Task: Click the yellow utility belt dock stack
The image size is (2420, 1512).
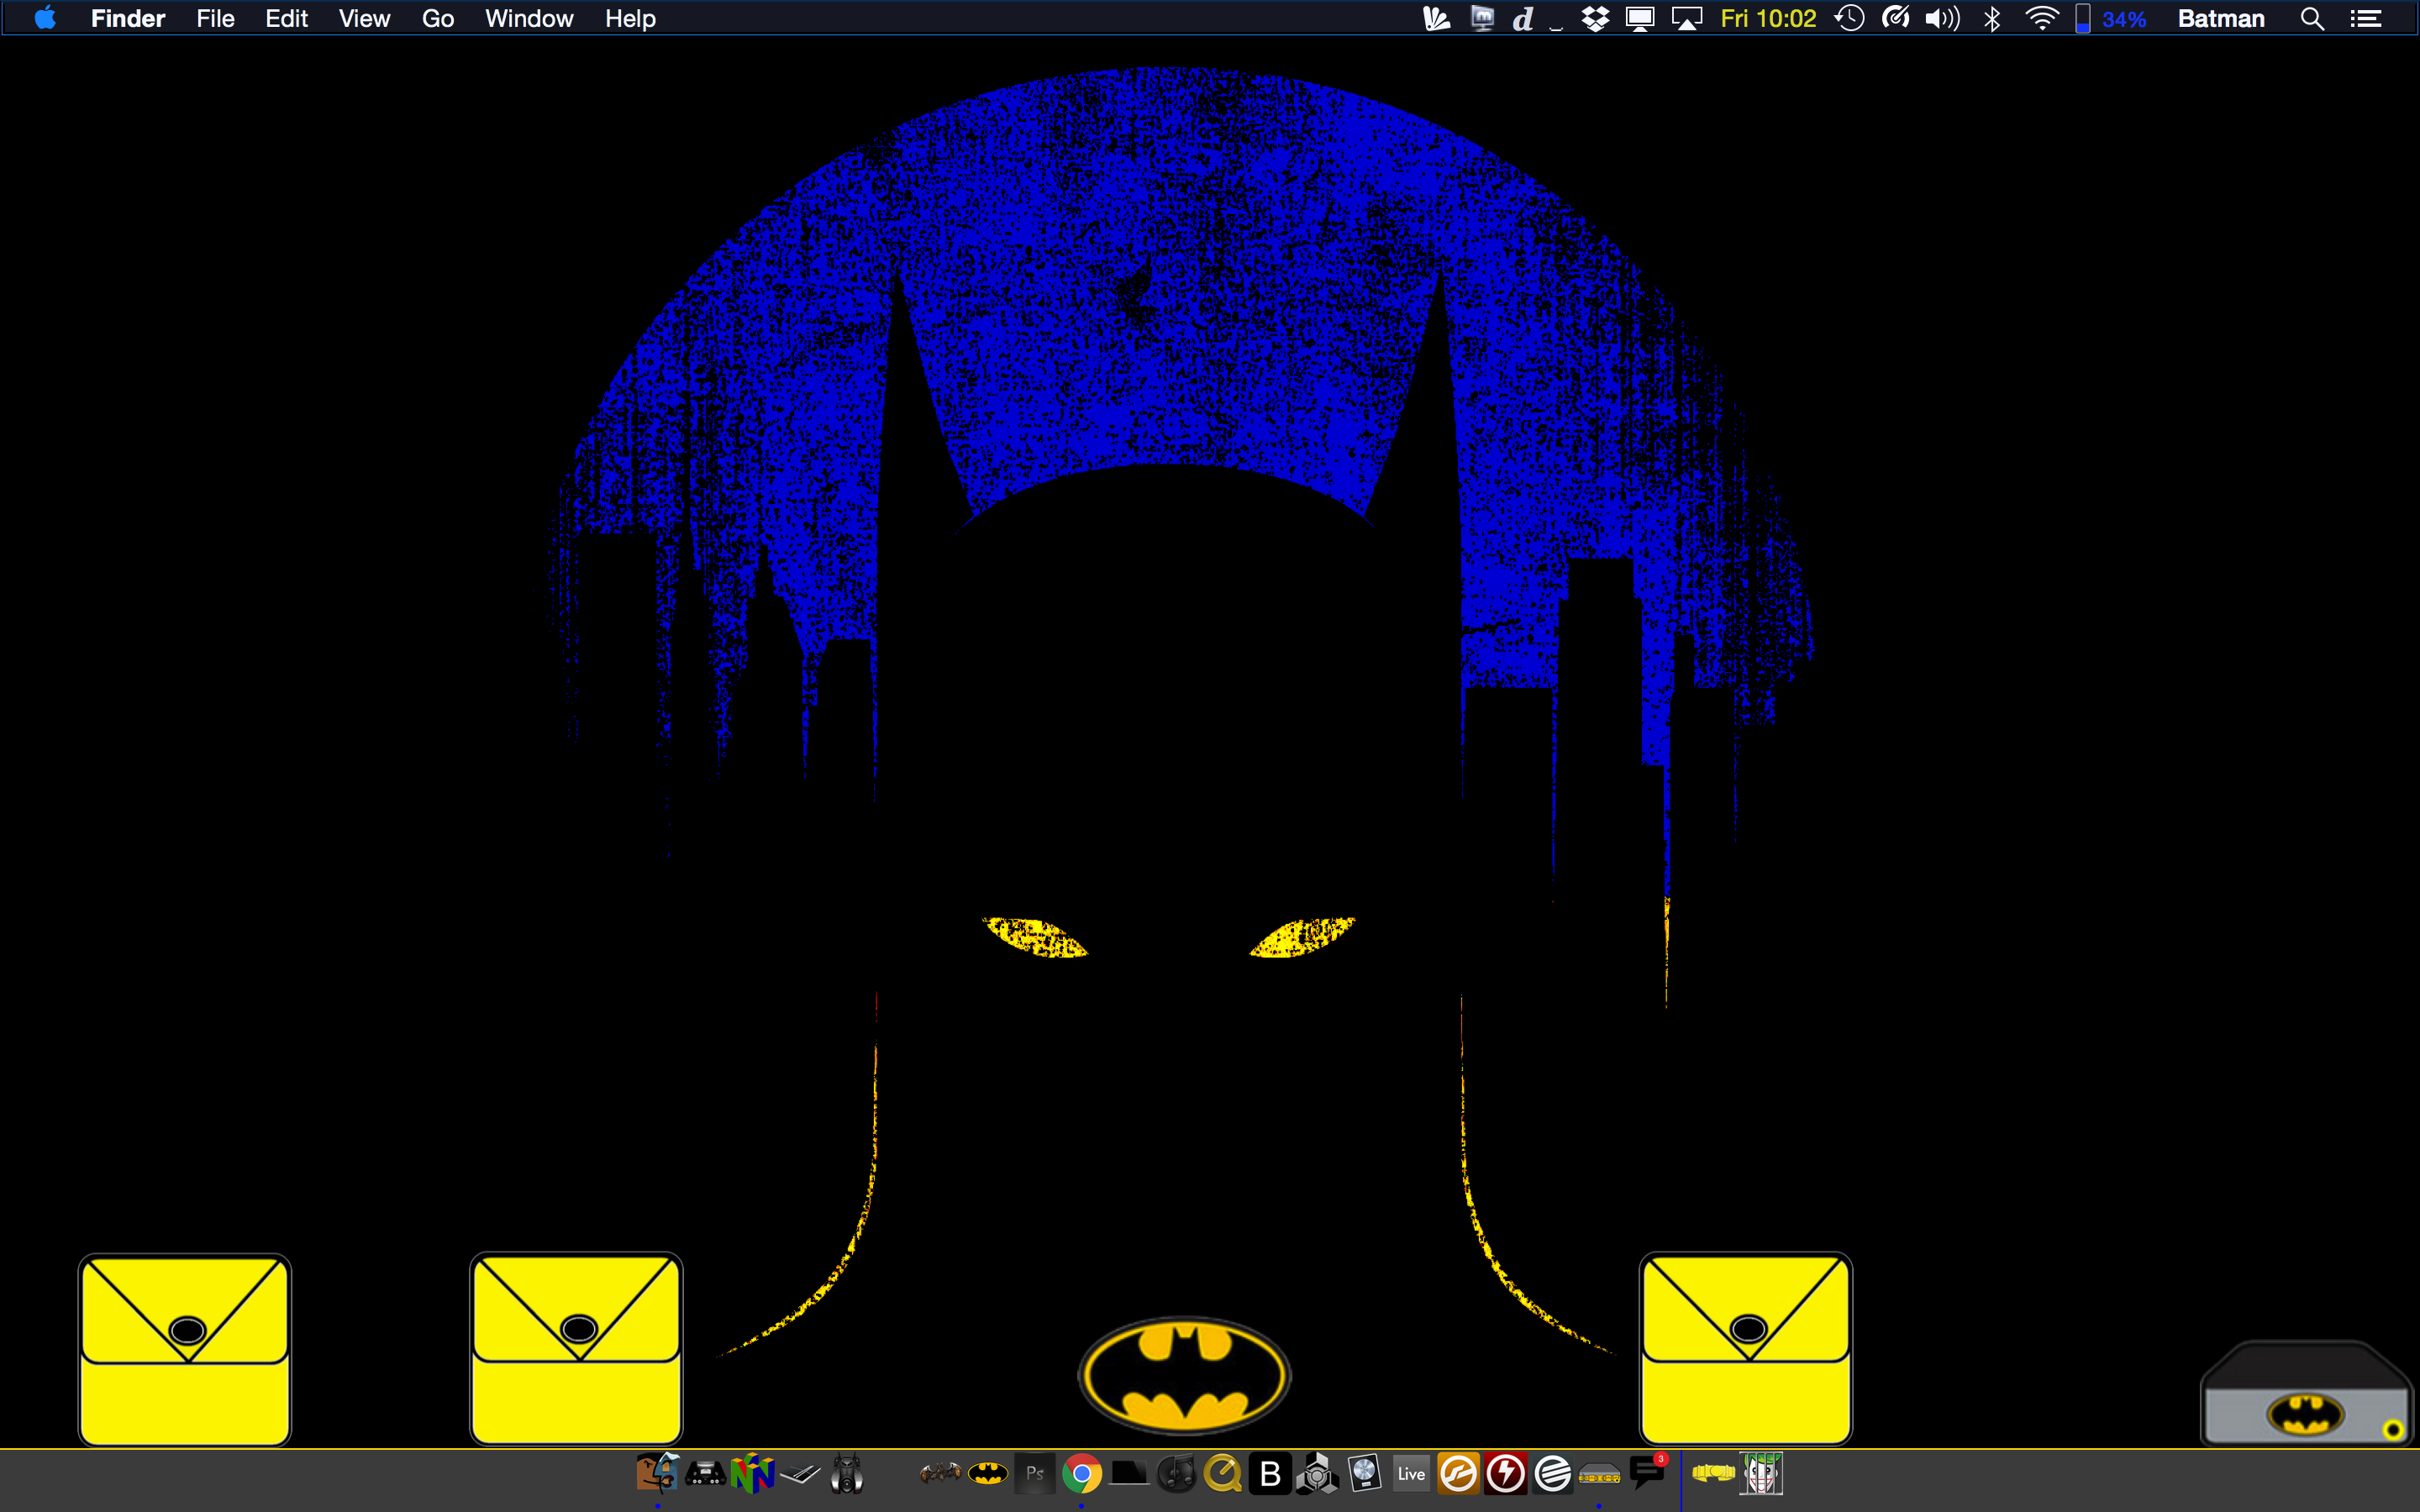Action: coord(1713,1473)
